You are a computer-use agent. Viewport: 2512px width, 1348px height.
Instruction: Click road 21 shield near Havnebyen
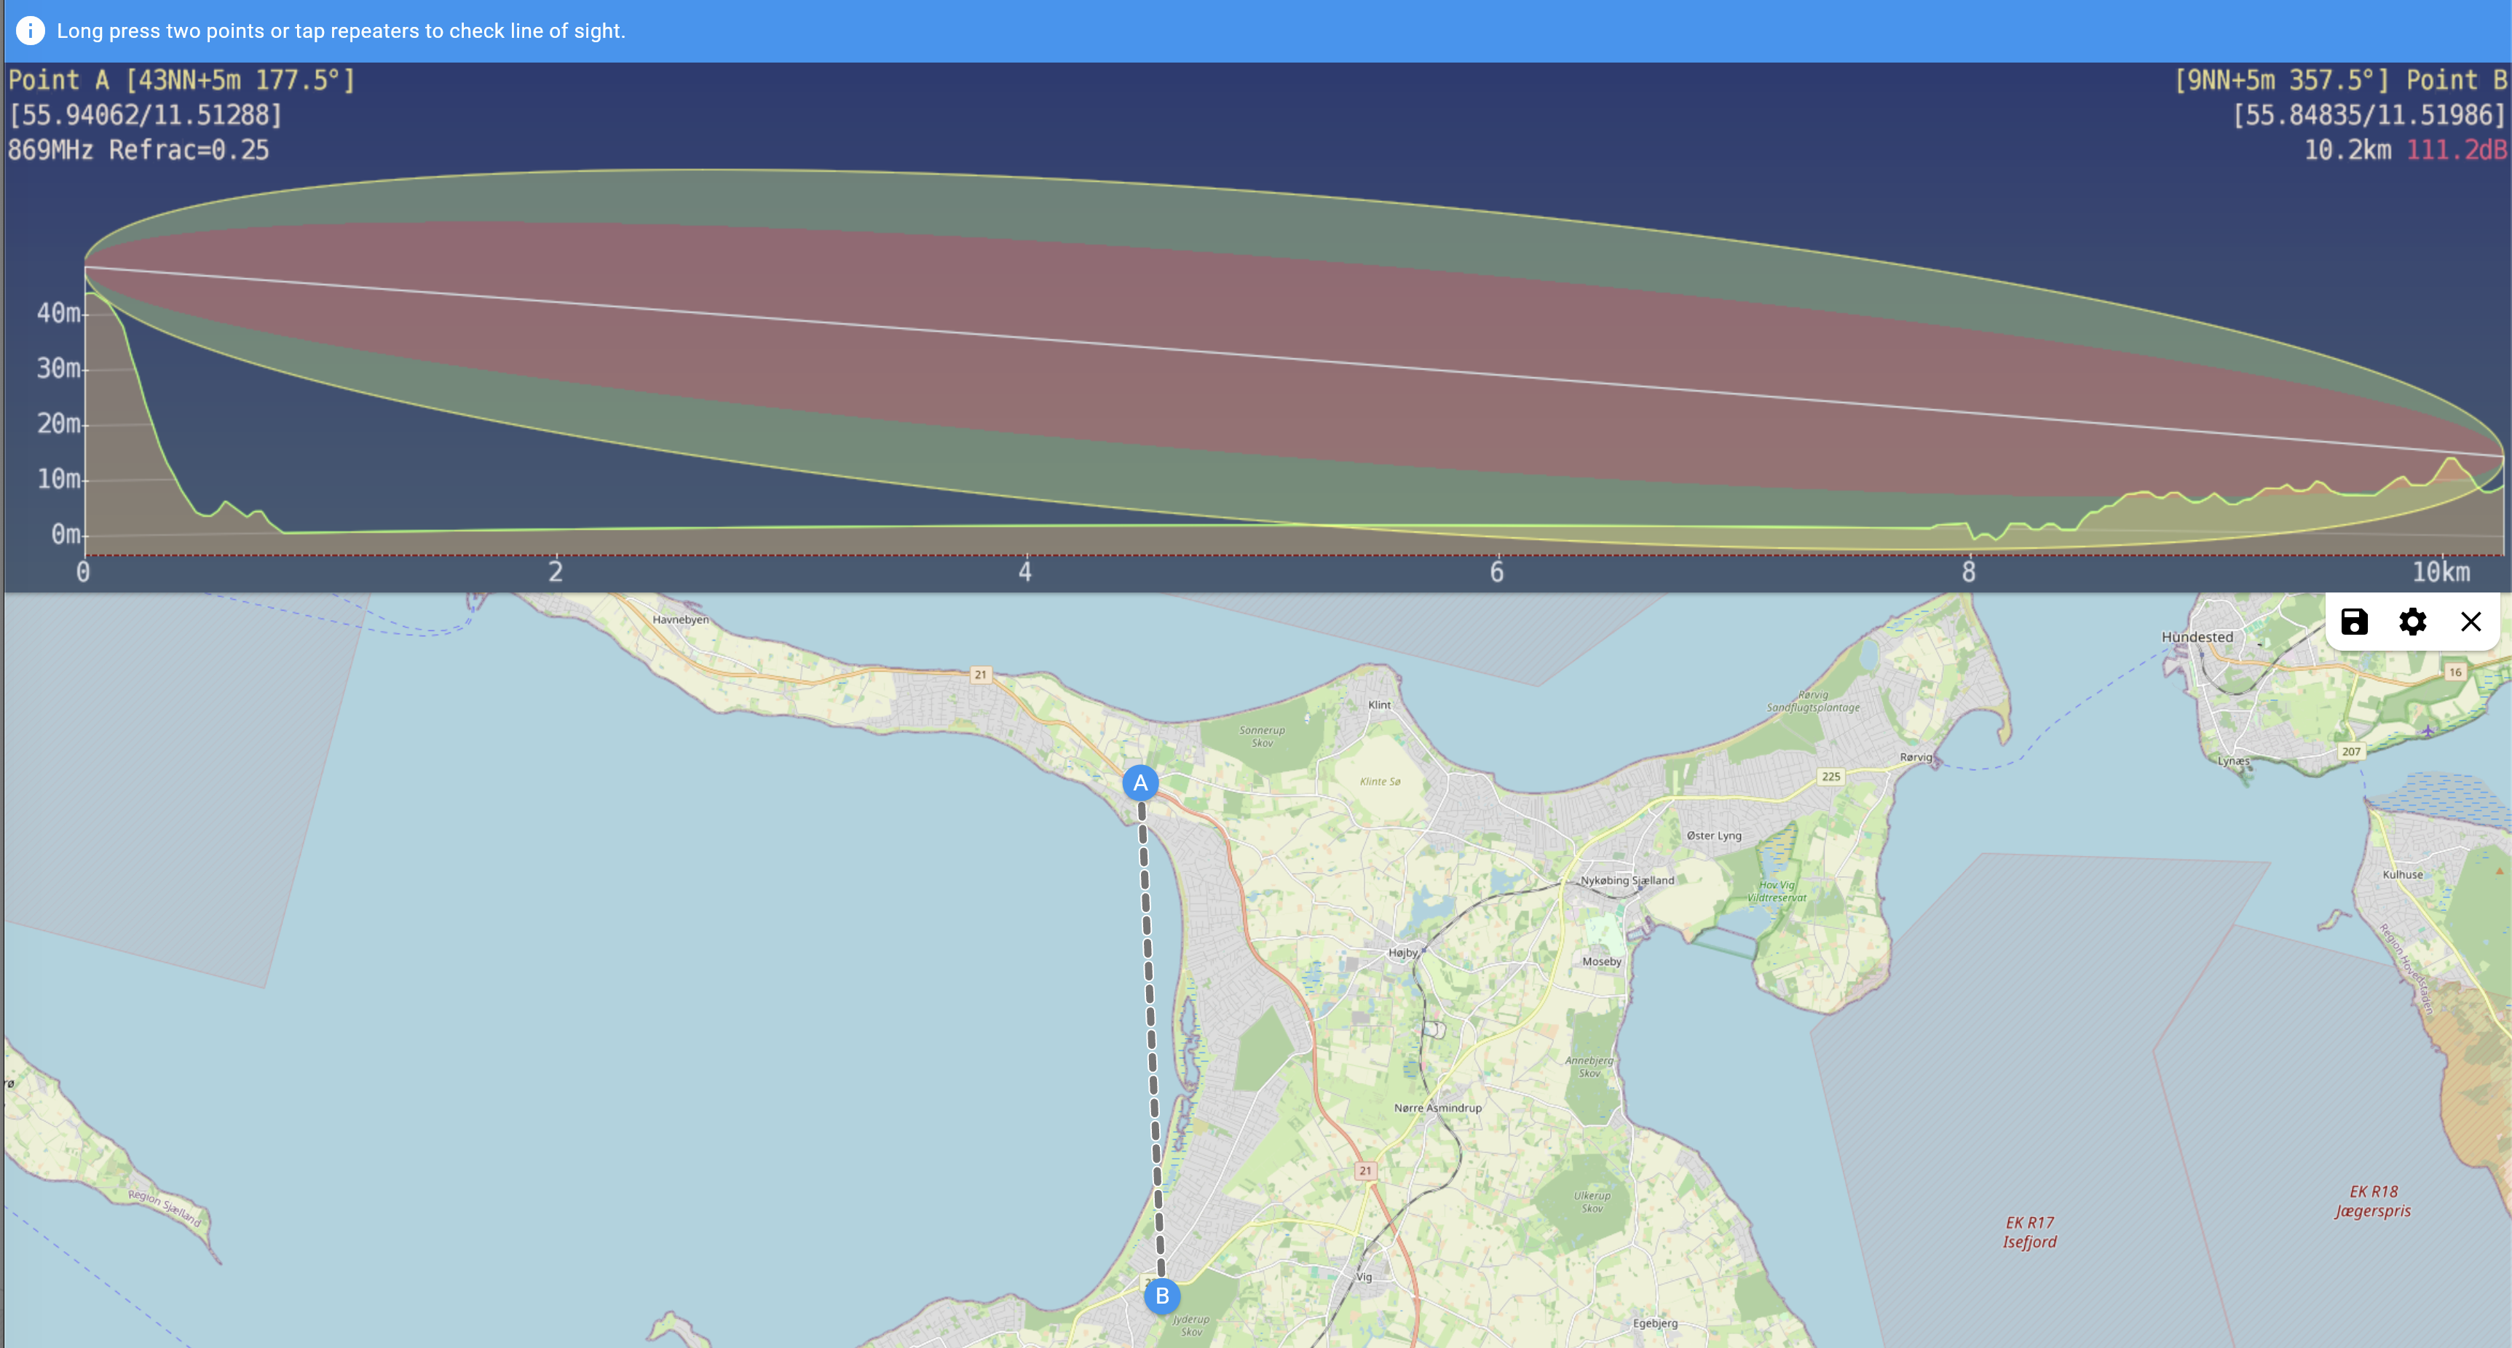pyautogui.click(x=980, y=675)
